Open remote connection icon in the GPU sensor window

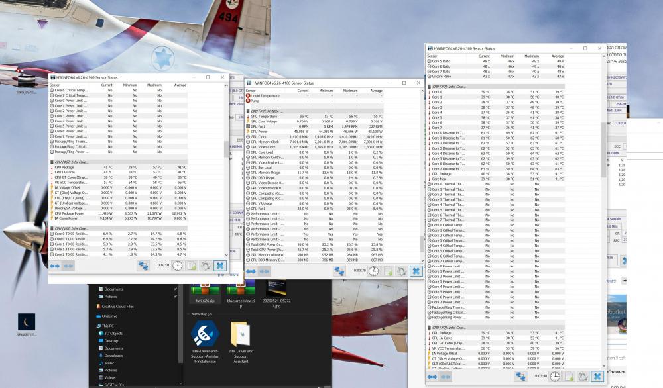click(339, 271)
